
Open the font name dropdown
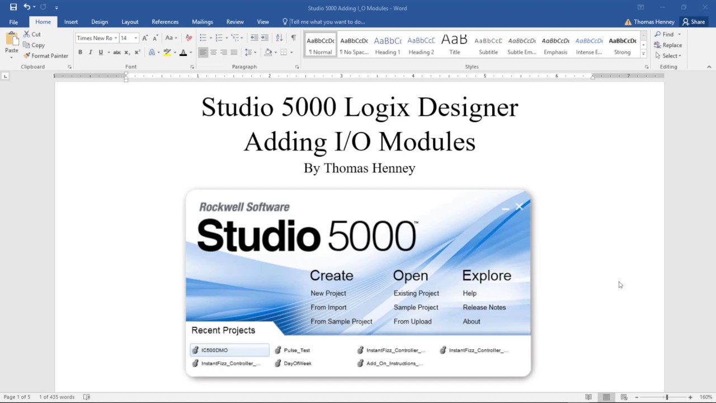tap(116, 38)
